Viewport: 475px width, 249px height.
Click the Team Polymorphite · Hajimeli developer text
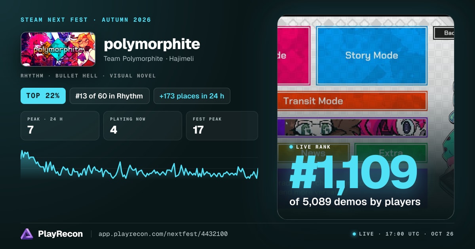click(149, 58)
